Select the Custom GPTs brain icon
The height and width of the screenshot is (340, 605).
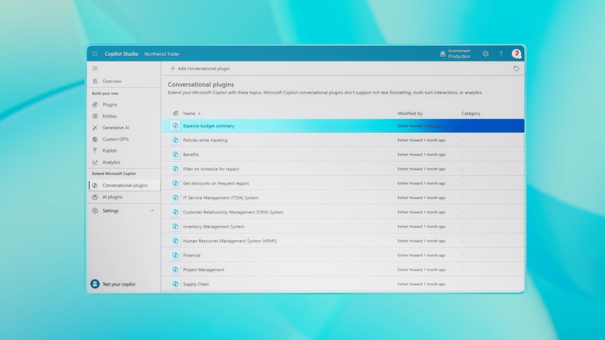coord(95,139)
